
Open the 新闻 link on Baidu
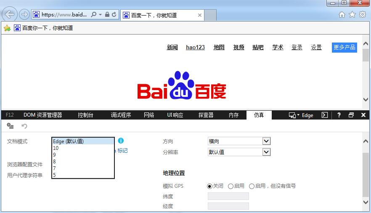click(x=172, y=47)
